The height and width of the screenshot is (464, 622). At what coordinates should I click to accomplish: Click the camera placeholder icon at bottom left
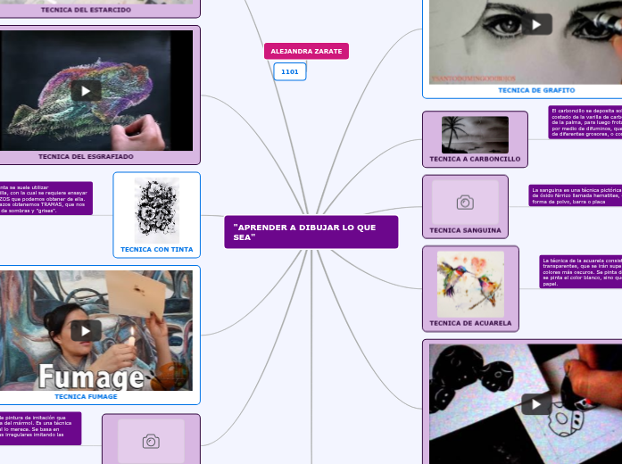click(151, 441)
